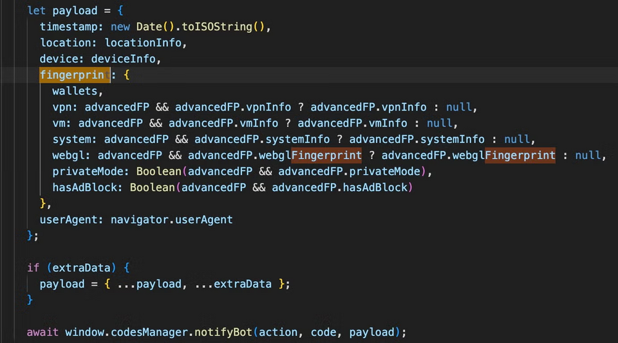Click 'extraData' inside the if condition
This screenshot has width=618, height=343.
tap(81, 268)
